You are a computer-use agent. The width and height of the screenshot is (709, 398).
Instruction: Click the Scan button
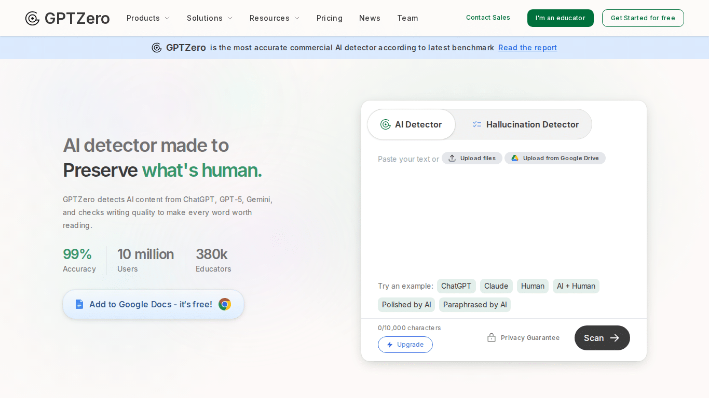pos(602,338)
